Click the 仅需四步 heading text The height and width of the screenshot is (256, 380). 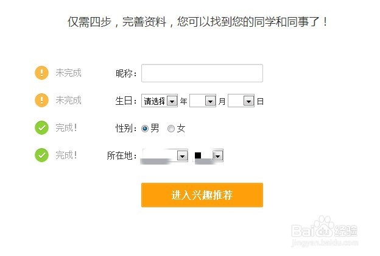click(x=198, y=22)
